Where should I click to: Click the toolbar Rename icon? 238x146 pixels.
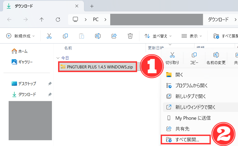point(98,36)
